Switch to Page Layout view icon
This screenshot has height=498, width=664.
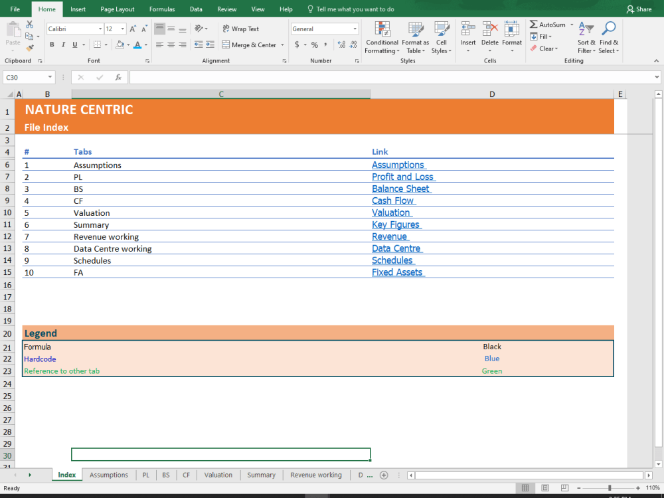click(x=545, y=488)
